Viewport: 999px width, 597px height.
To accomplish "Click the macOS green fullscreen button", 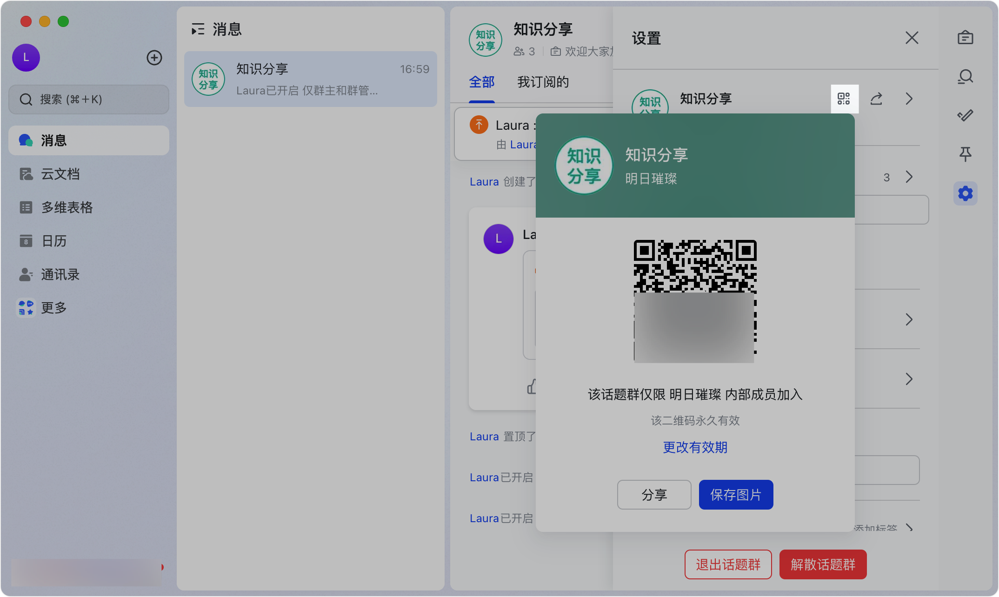I will click(x=63, y=21).
